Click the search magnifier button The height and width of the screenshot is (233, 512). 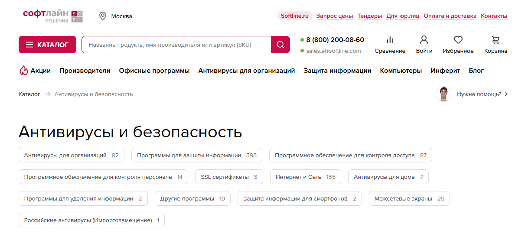coord(280,45)
